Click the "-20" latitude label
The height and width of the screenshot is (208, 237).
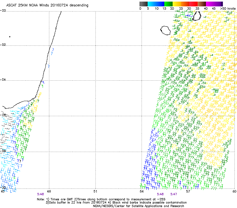coord(3,11)
